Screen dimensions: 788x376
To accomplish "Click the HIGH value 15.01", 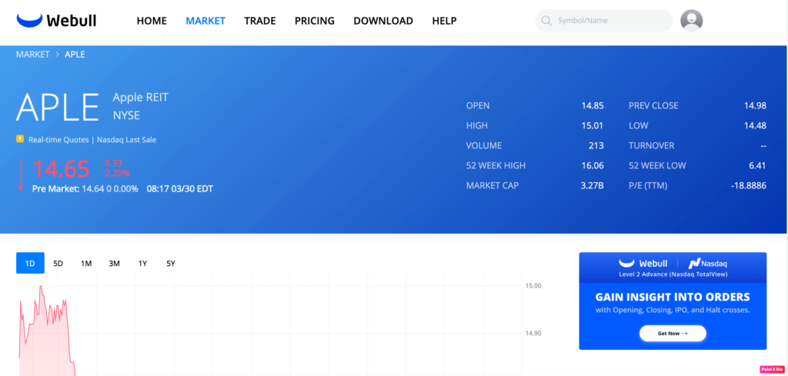I will click(x=593, y=125).
